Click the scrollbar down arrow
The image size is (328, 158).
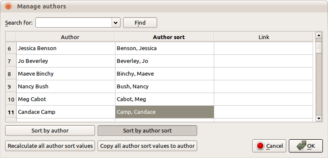point(319,118)
